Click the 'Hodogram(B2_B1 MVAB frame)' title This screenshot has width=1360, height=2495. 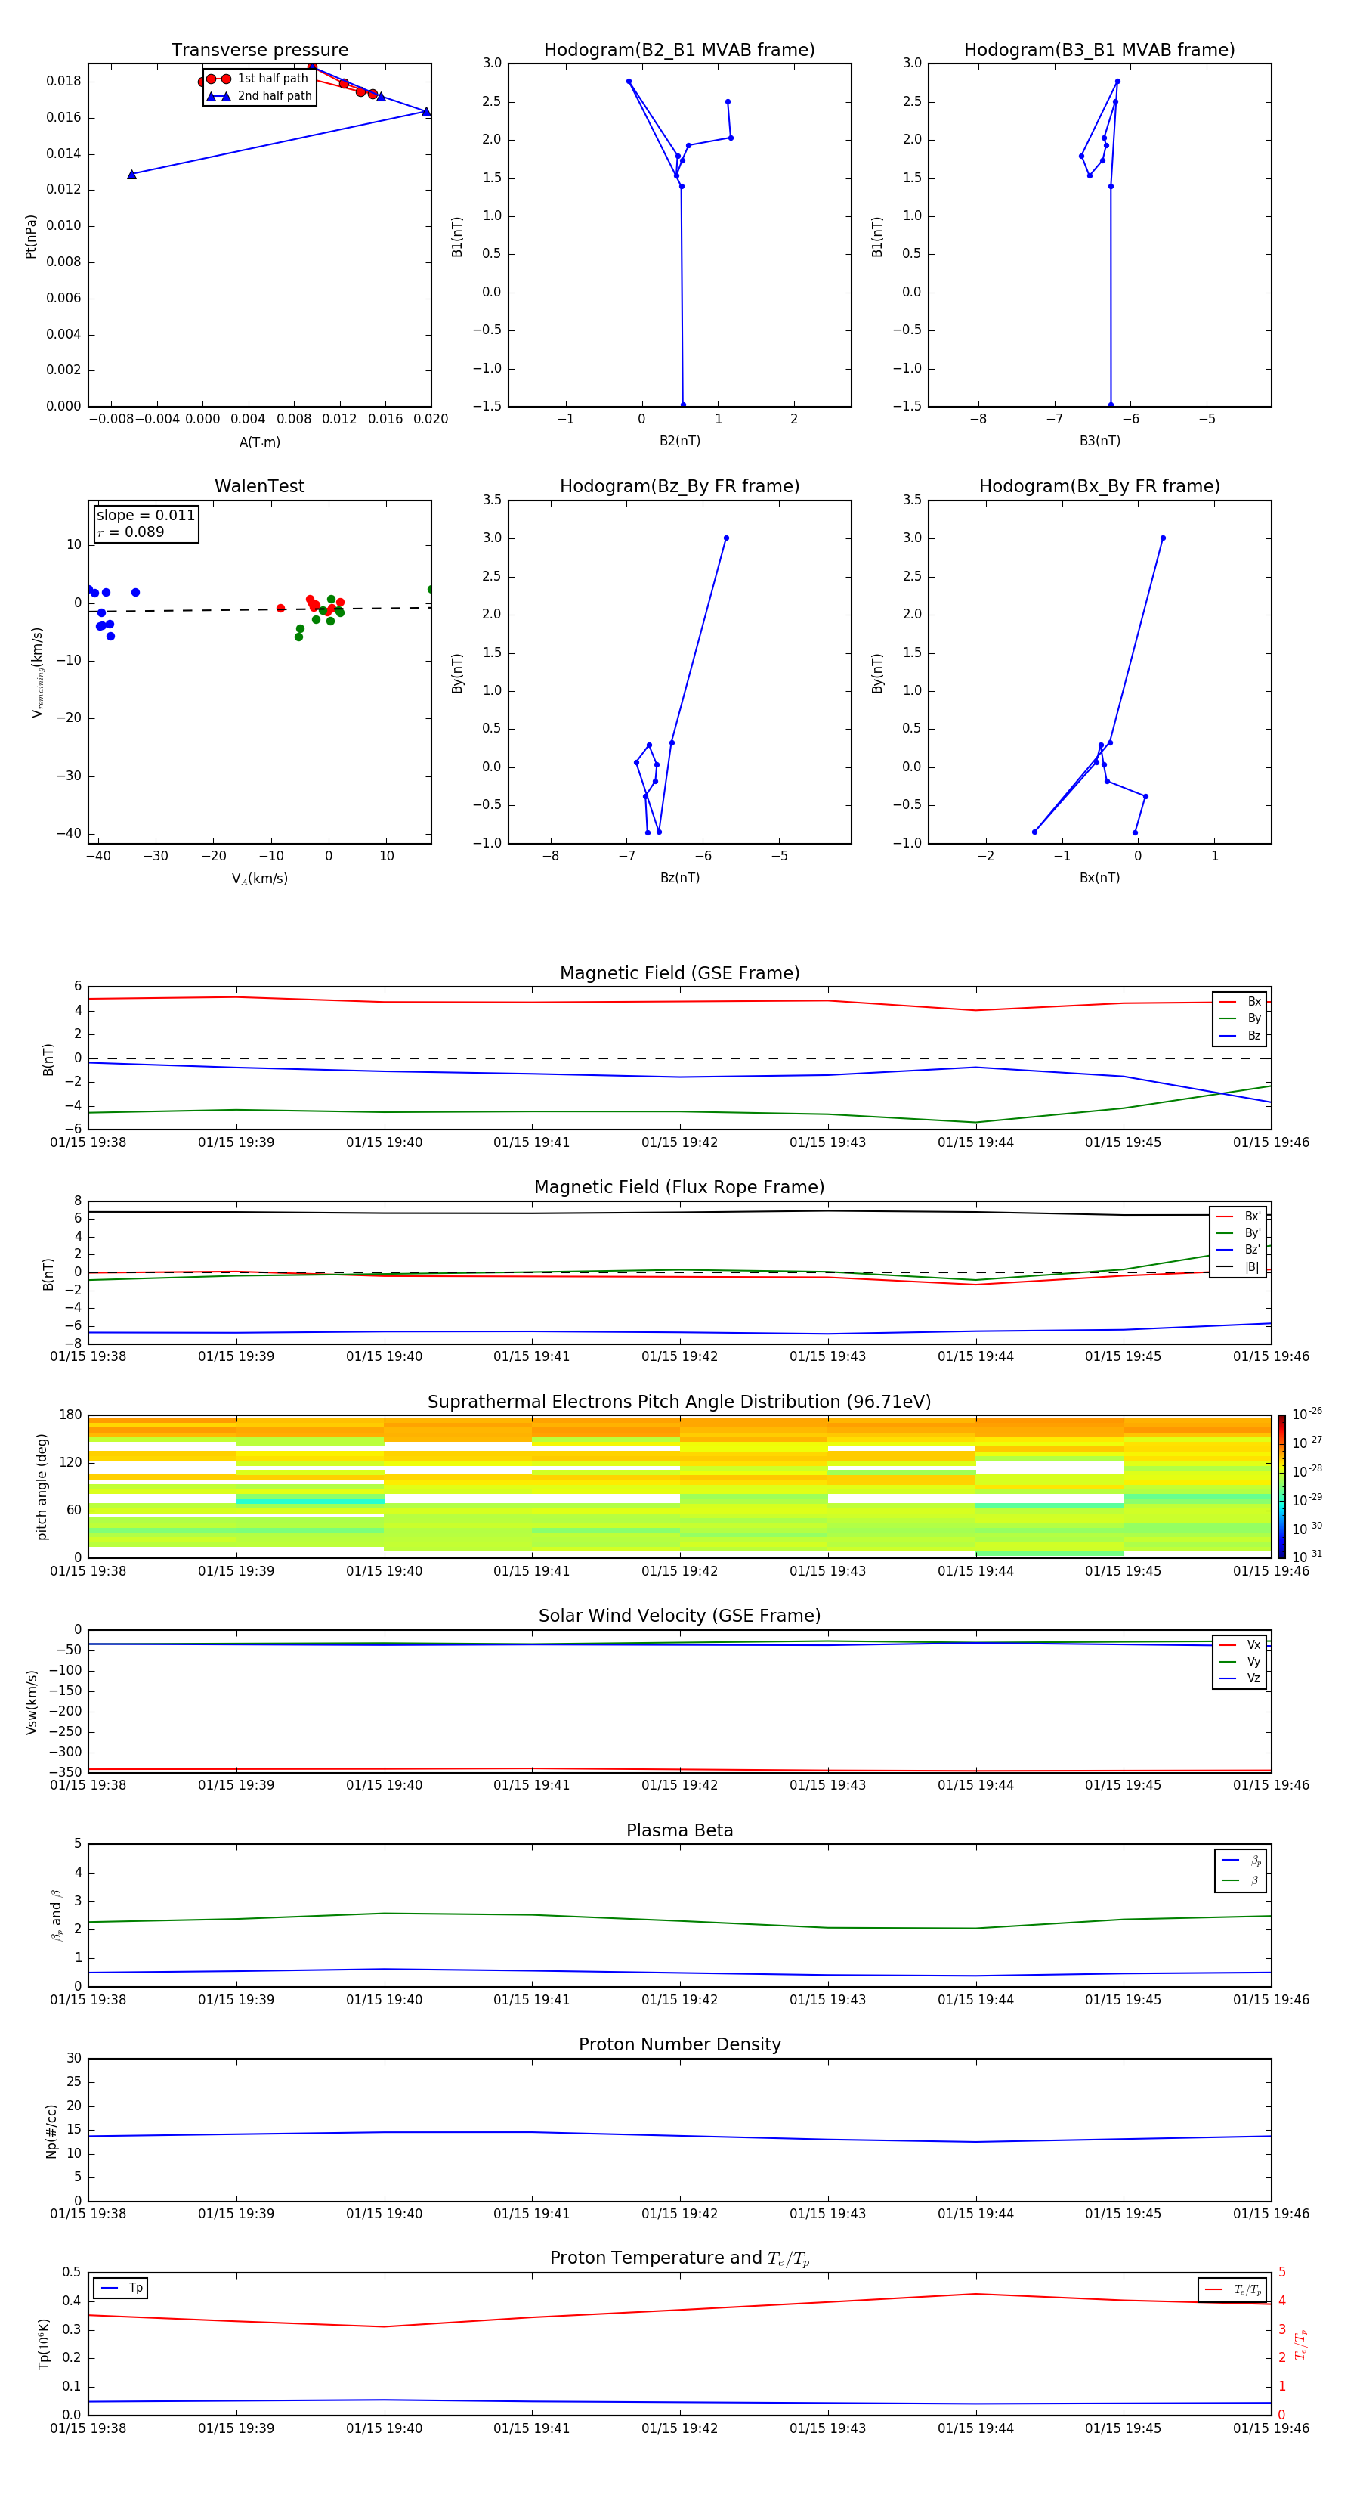click(679, 49)
